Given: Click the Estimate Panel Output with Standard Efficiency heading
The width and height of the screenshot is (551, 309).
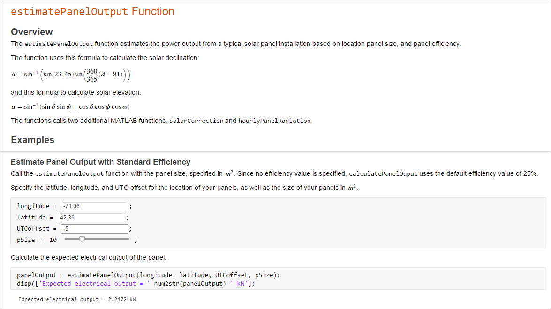Looking at the screenshot, I should click(x=100, y=162).
